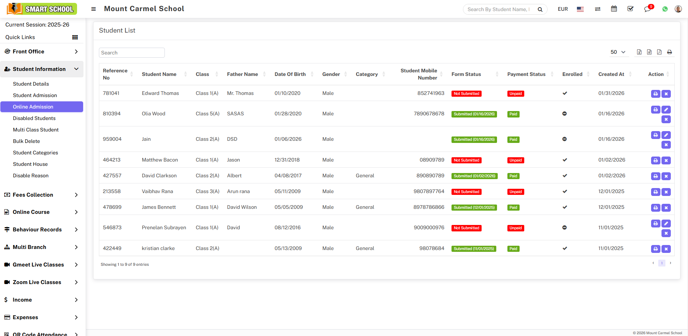
Task: Go to Student Admission in sidebar
Action: pyautogui.click(x=35, y=95)
